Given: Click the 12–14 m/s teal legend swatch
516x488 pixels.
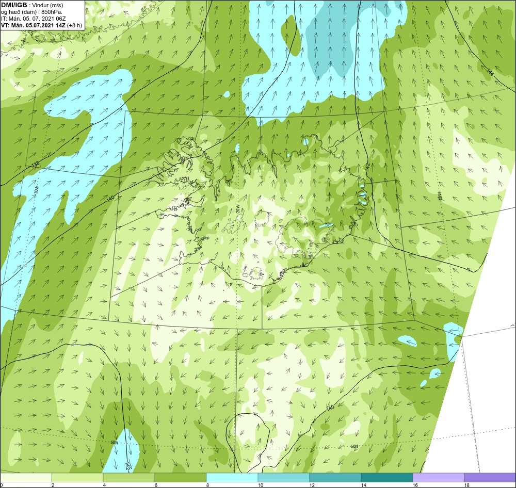Looking at the screenshot, I should 335,478.
